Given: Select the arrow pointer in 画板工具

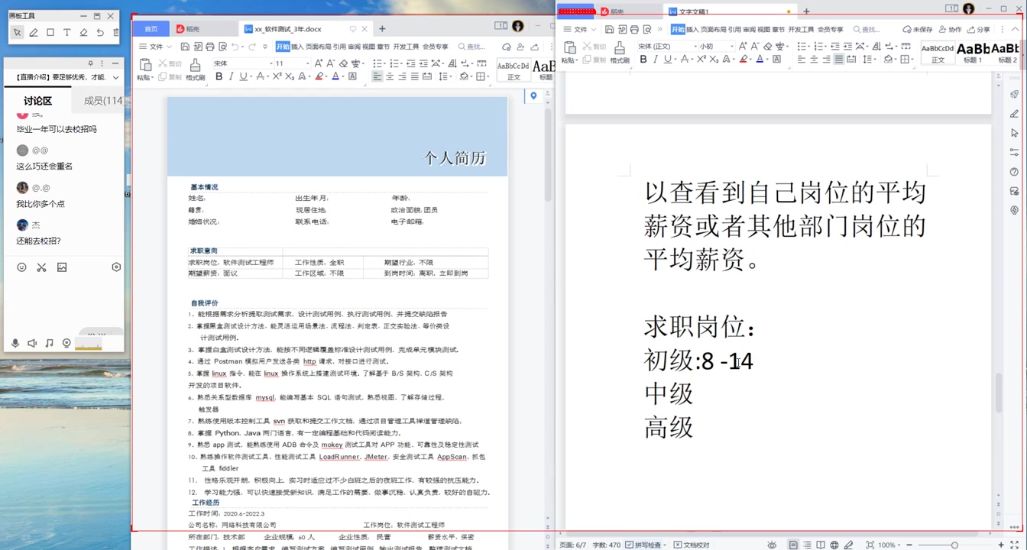Looking at the screenshot, I should click(x=17, y=33).
